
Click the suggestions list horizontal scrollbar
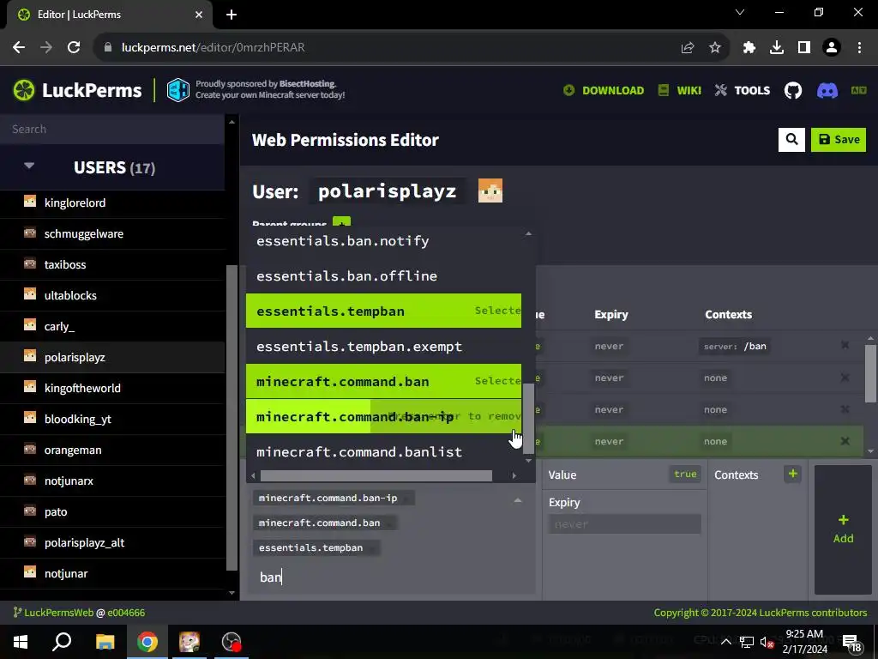[x=376, y=475]
